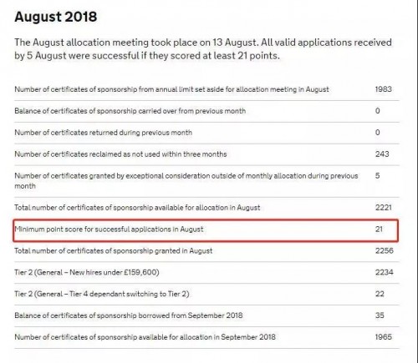The image size is (418, 363).
Task: Click certificates borrowed from September 2018 row
Action: 206,315
